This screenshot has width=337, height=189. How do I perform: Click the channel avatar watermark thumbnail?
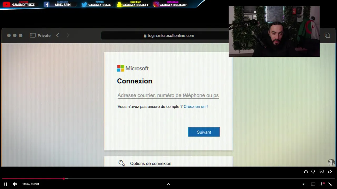point(331,162)
